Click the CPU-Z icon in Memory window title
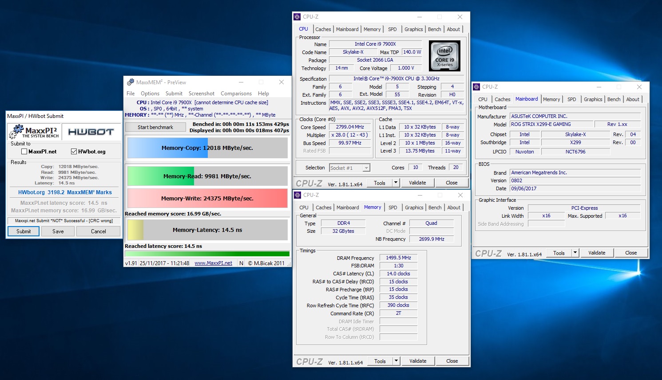The image size is (662, 380). point(297,195)
